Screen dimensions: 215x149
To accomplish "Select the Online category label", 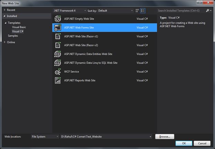I will (11, 42).
